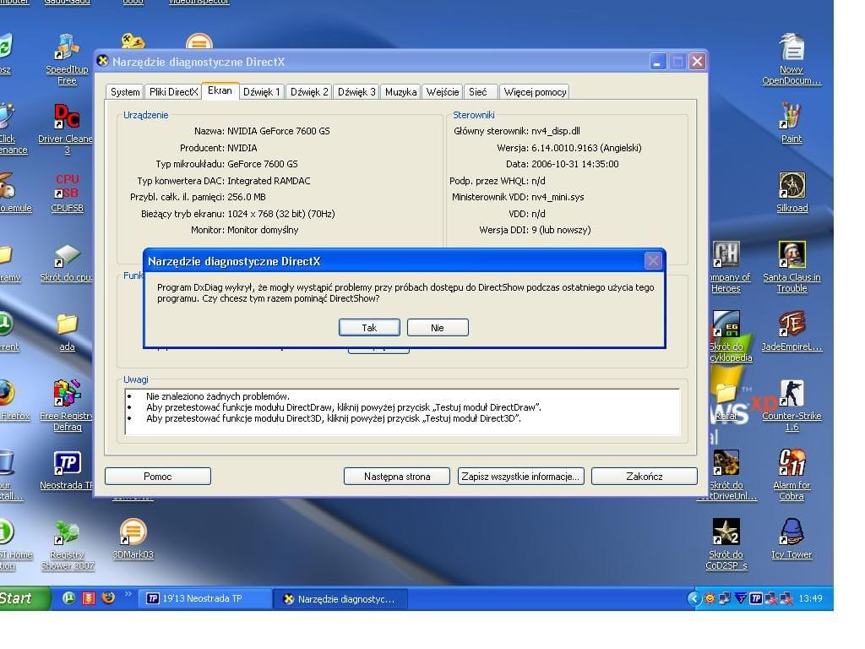Open the Muzyka tab
Screen dimensions: 865x649
coord(400,92)
